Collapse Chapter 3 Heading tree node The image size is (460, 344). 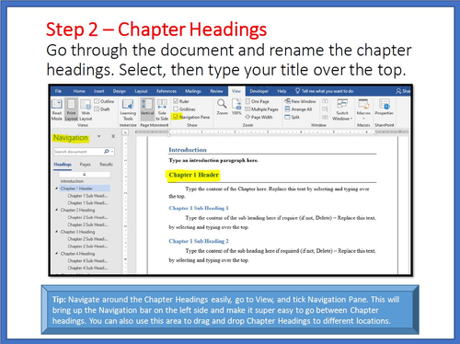tap(56, 232)
